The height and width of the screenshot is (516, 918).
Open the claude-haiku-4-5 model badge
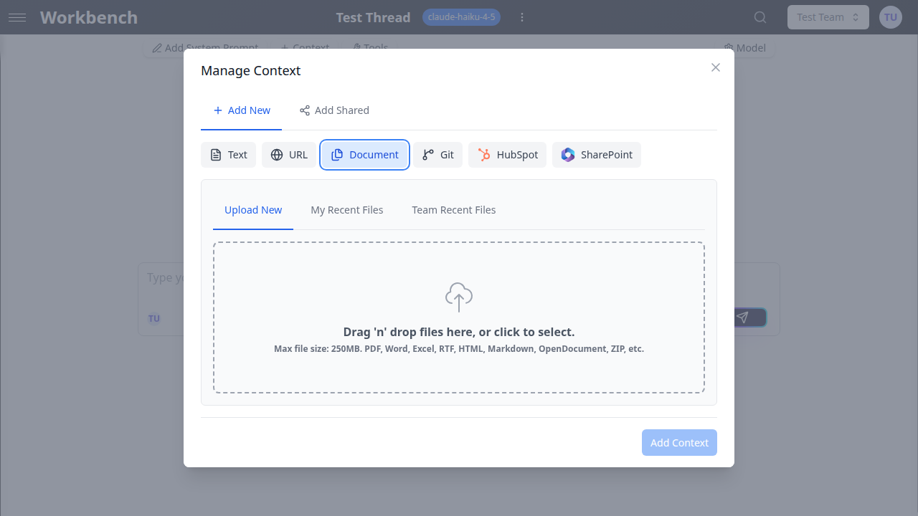[461, 17]
